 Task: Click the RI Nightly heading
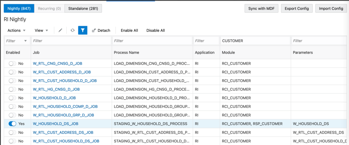pos(15,19)
